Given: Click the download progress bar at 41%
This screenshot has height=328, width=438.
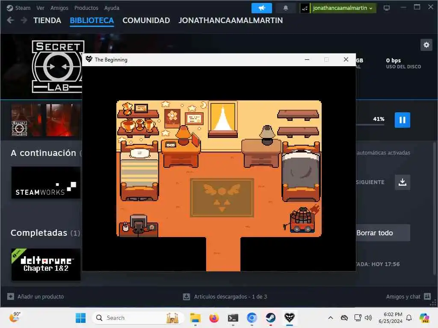Looking at the screenshot, I should coord(370,124).
